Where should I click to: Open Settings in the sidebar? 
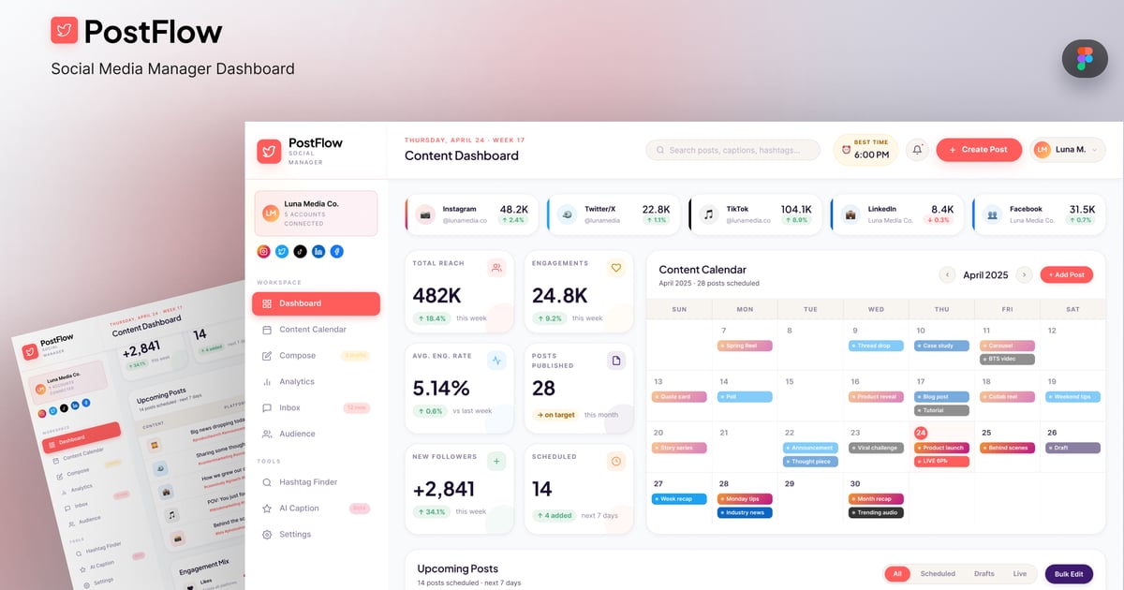(x=316, y=535)
